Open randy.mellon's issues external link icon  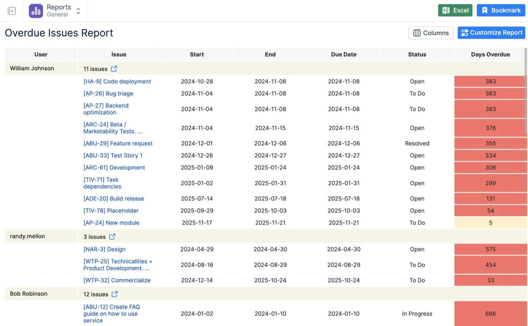click(112, 236)
